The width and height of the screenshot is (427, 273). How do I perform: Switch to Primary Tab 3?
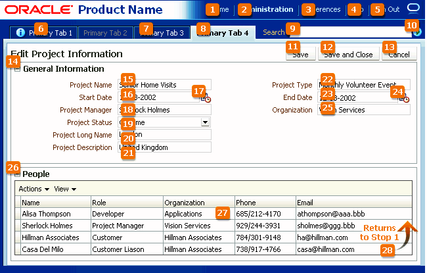pyautogui.click(x=162, y=33)
